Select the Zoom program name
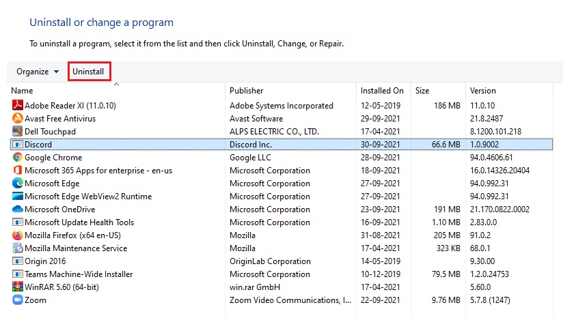The height and width of the screenshot is (318, 563). (x=36, y=300)
